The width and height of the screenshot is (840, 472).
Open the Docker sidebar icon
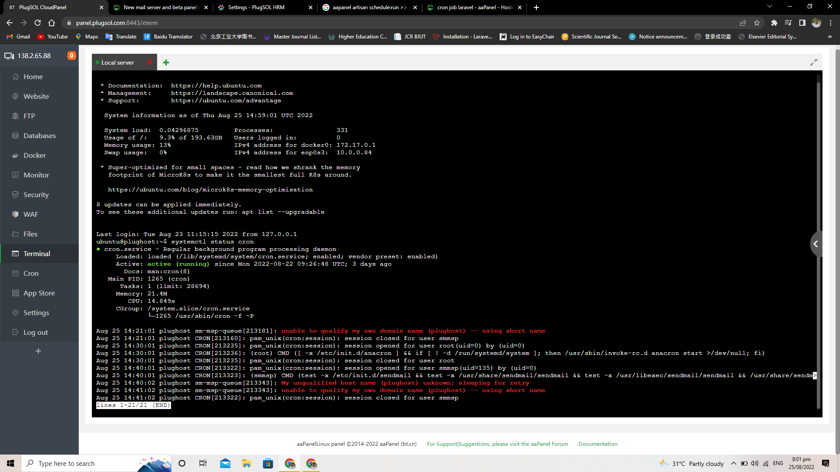tap(15, 155)
